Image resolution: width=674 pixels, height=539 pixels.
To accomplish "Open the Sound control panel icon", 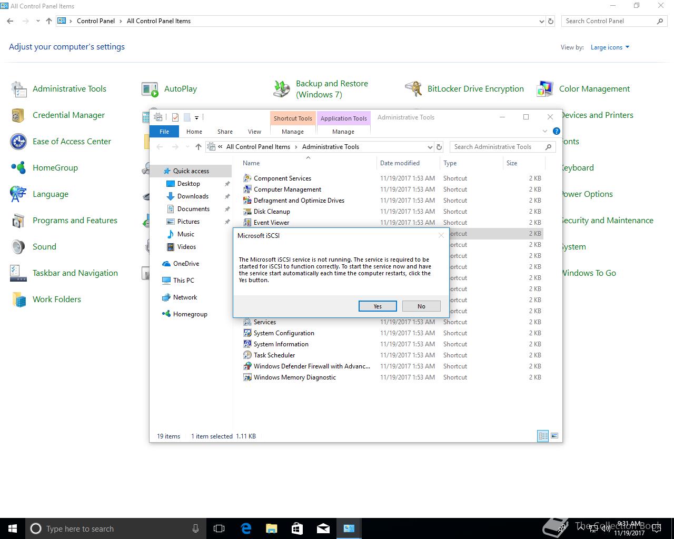I will tap(19, 247).
